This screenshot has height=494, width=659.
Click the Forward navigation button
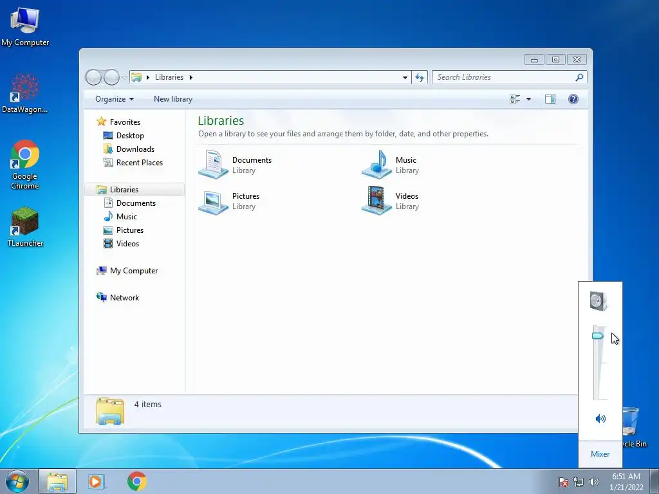coord(111,77)
